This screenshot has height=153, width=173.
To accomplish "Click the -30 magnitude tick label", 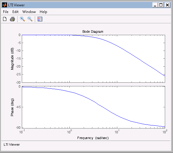I will [x=18, y=82].
